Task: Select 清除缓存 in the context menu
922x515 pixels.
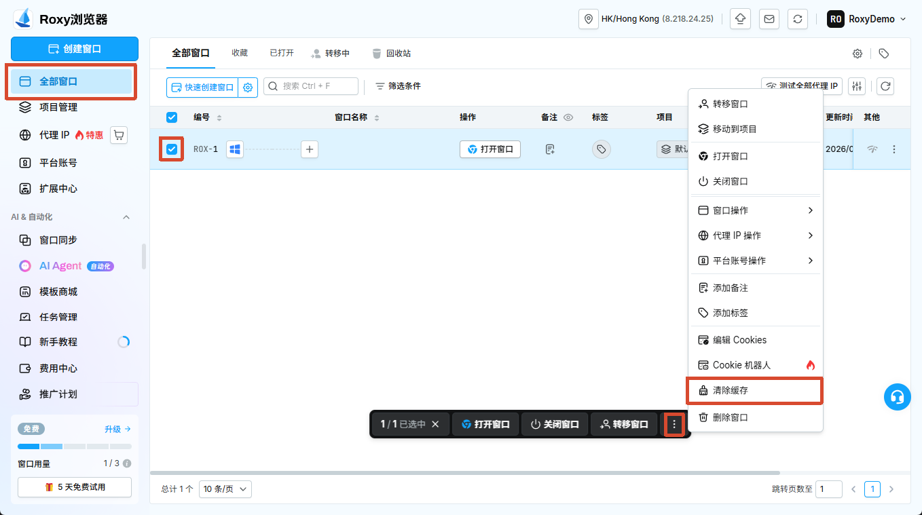Action: coord(755,391)
